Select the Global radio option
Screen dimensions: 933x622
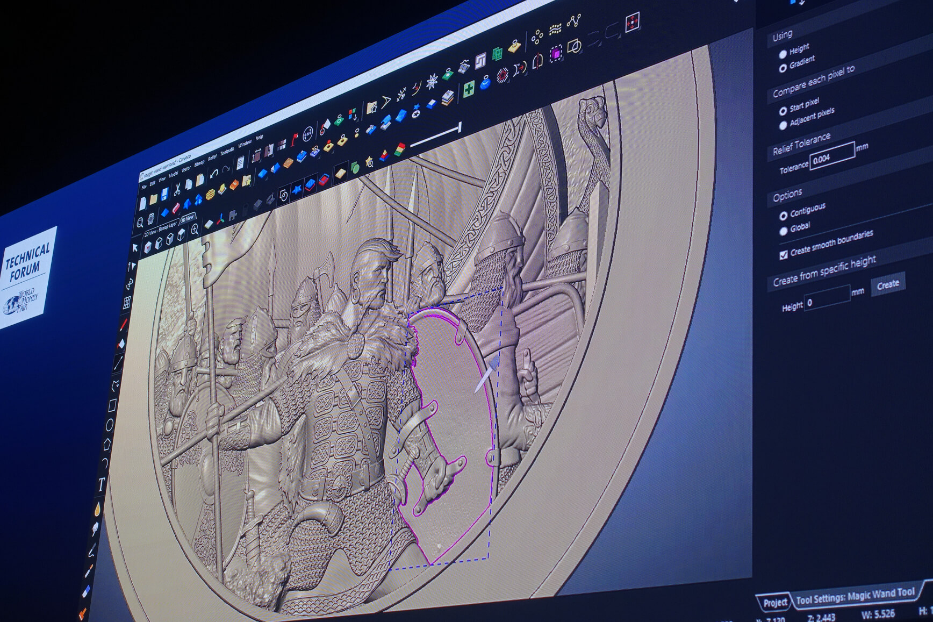[783, 231]
